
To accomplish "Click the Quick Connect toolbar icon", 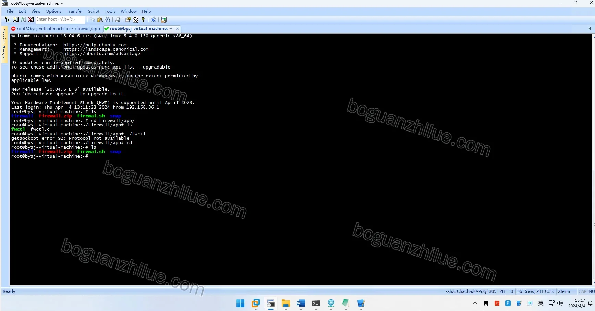I will click(x=16, y=20).
